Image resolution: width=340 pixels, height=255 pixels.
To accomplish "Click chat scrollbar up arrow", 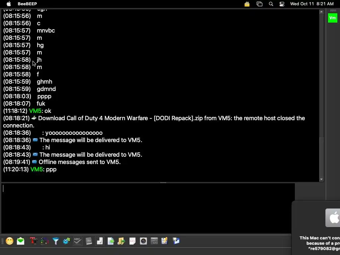I will (321, 12).
